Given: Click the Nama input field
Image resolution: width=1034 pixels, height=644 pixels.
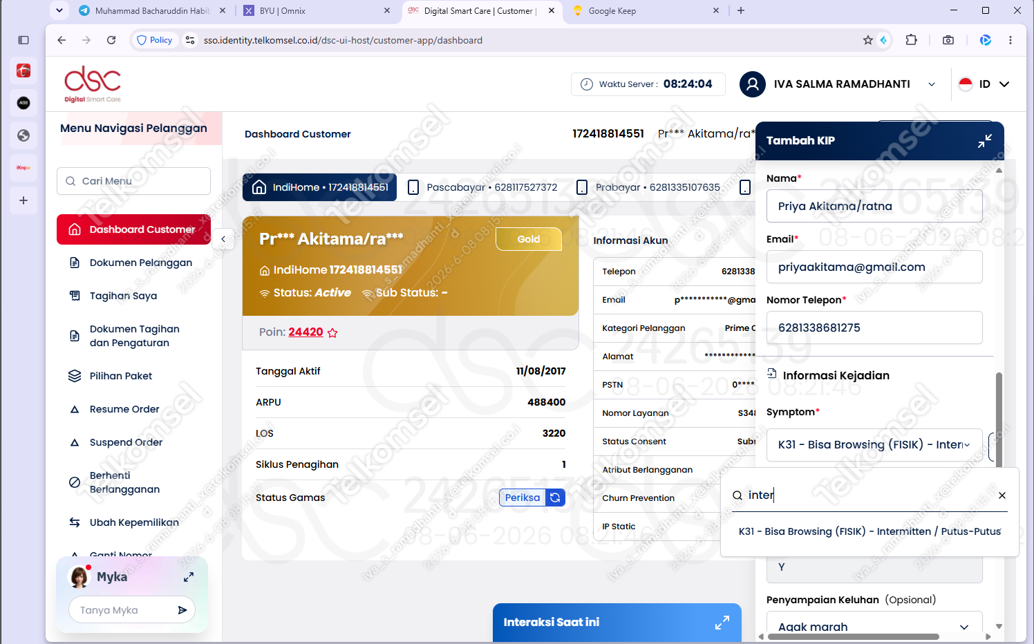Looking at the screenshot, I should [x=874, y=206].
